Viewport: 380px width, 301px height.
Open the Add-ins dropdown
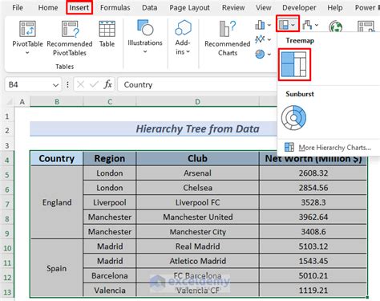click(x=183, y=38)
